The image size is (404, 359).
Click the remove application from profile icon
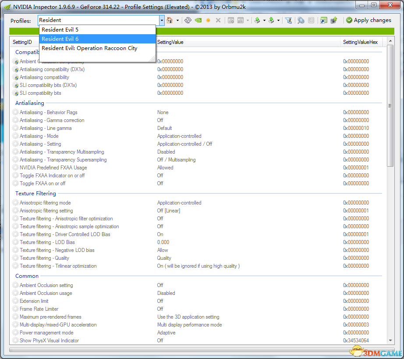coord(241,20)
